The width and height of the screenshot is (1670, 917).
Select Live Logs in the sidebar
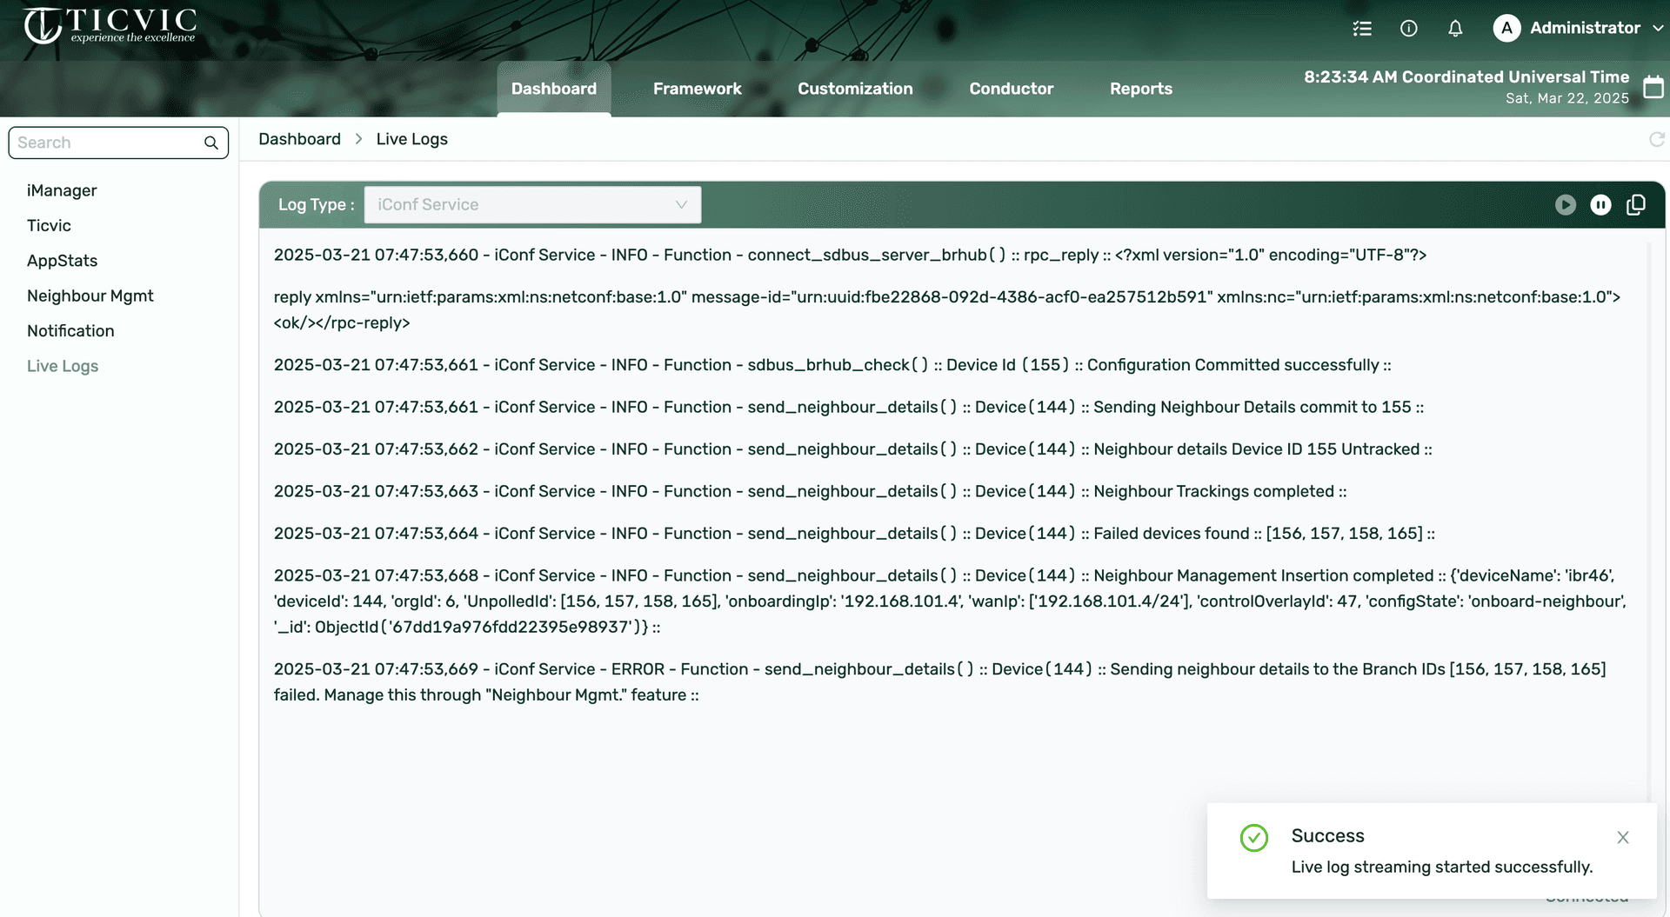click(63, 366)
